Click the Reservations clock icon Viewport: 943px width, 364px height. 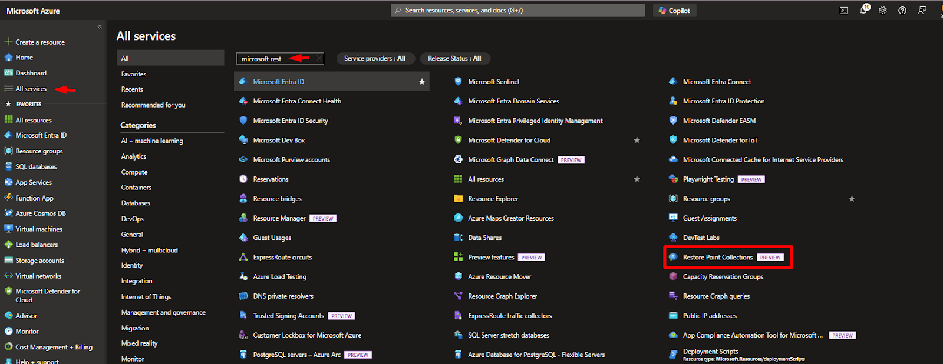click(243, 179)
